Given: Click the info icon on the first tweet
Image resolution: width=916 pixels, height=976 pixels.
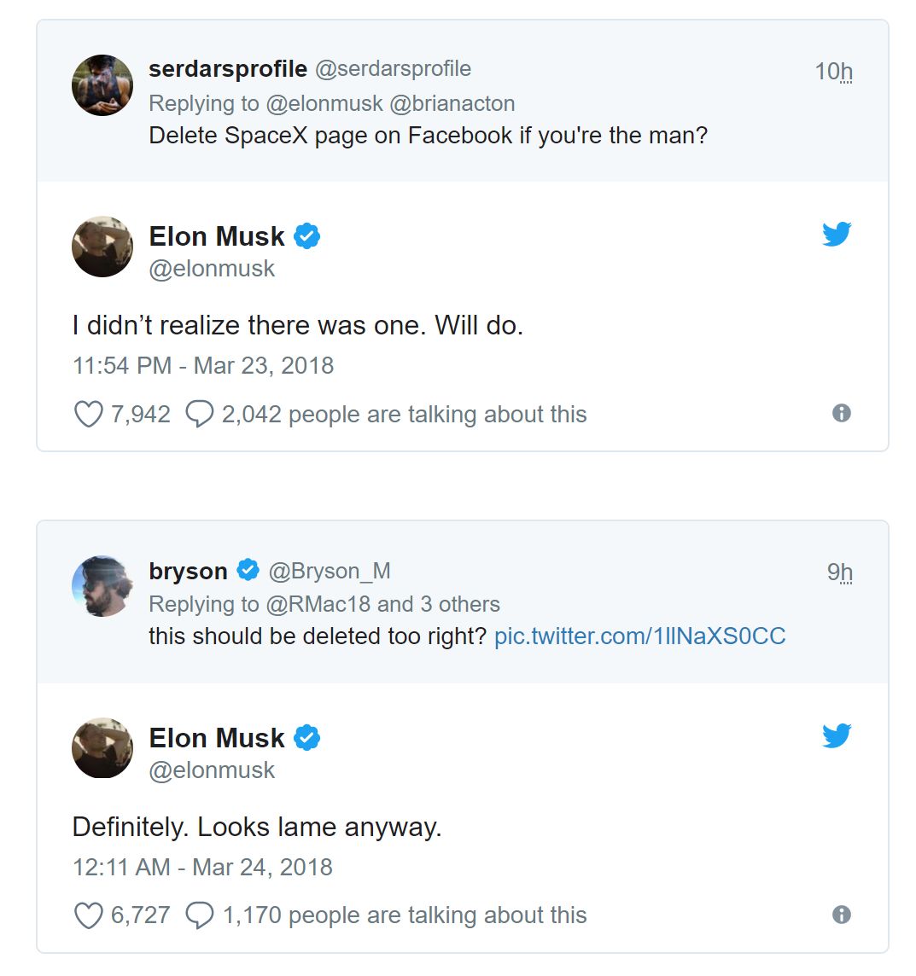Looking at the screenshot, I should click(841, 414).
